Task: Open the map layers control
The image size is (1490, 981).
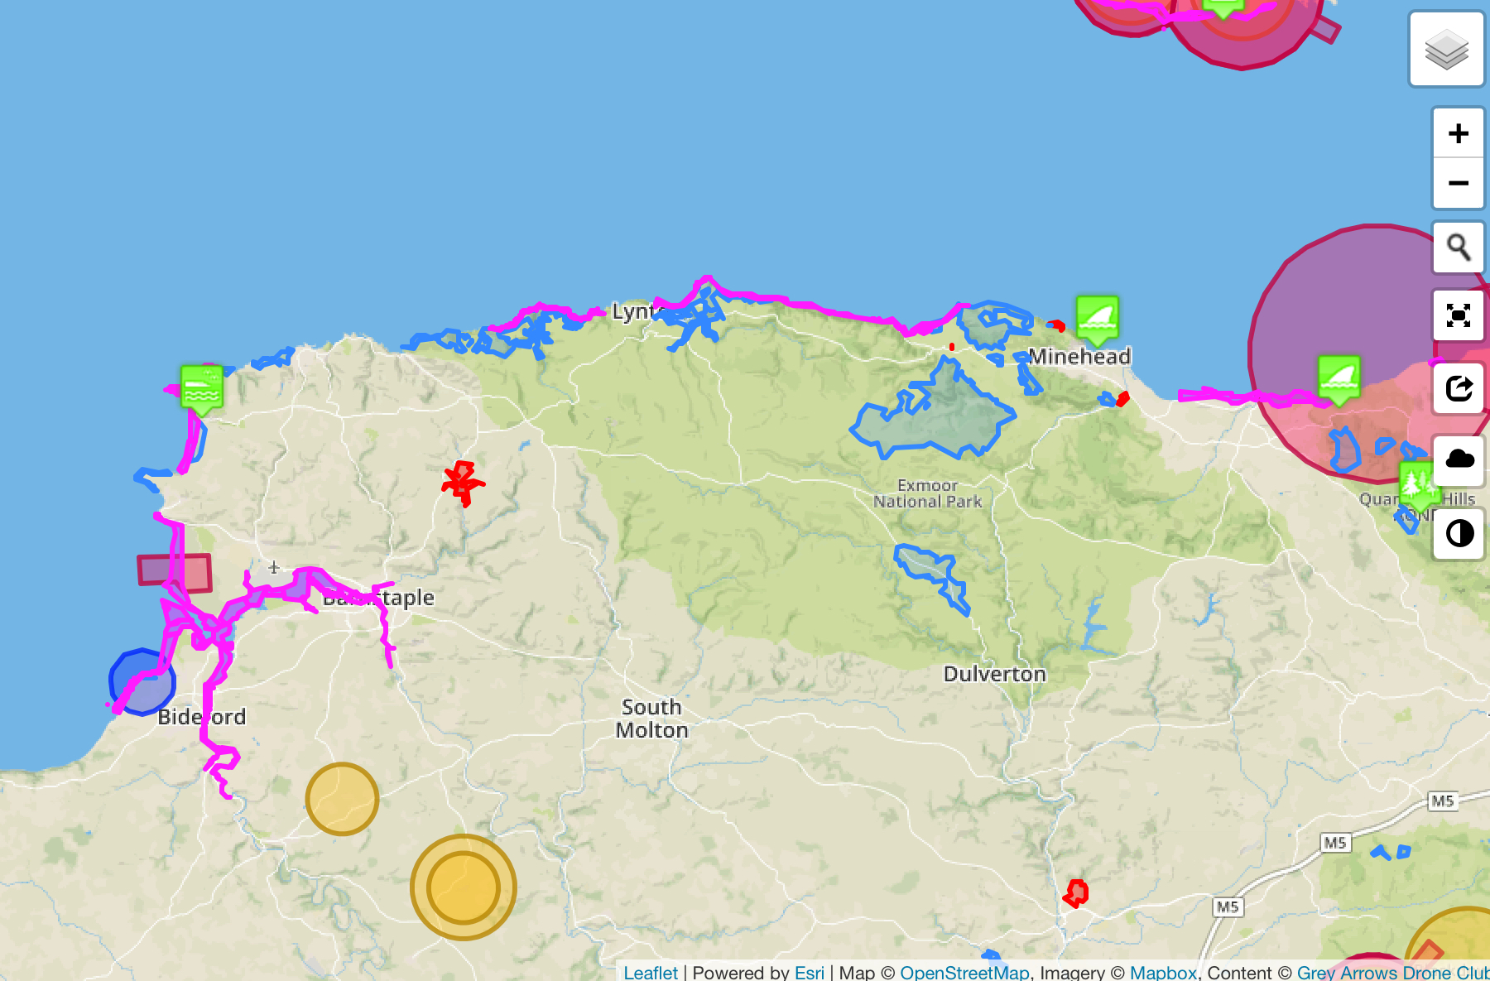Action: pyautogui.click(x=1446, y=50)
